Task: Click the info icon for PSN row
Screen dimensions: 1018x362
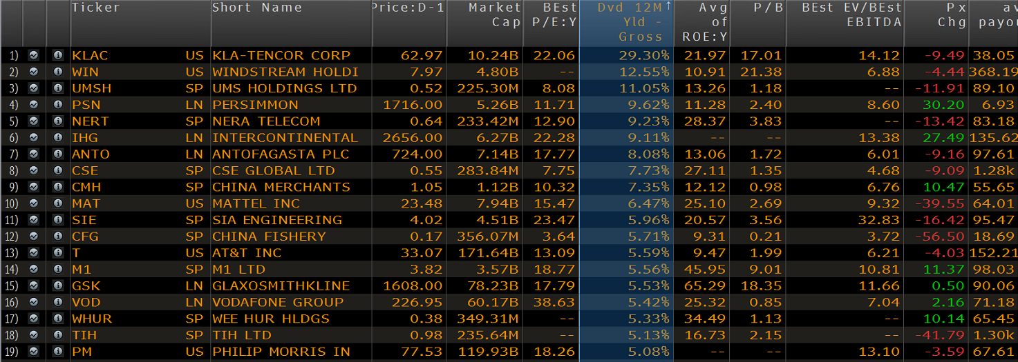Action: (x=58, y=105)
